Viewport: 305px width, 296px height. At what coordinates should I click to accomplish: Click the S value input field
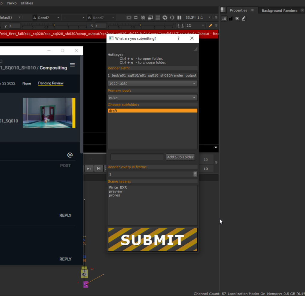[101, 26]
